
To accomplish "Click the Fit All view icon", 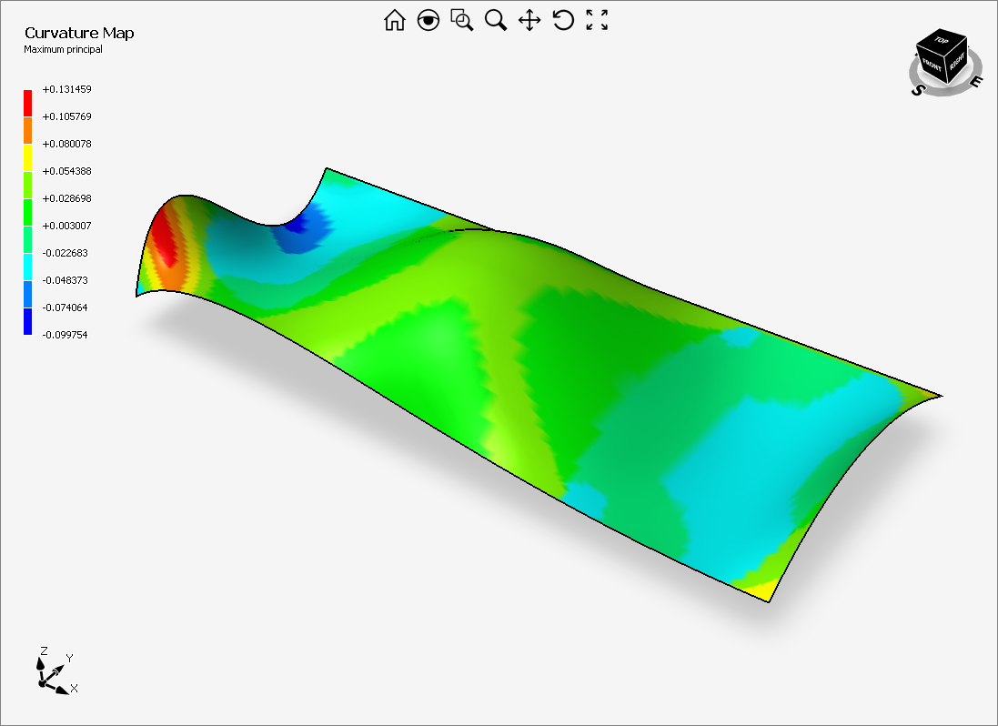I will (x=597, y=20).
